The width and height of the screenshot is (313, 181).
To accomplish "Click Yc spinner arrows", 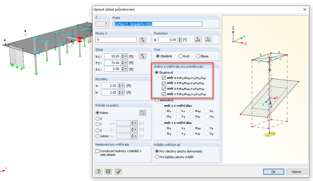I will [123, 63].
